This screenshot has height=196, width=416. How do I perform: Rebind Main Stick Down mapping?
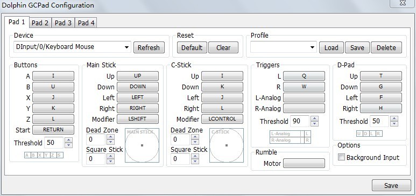(x=138, y=87)
